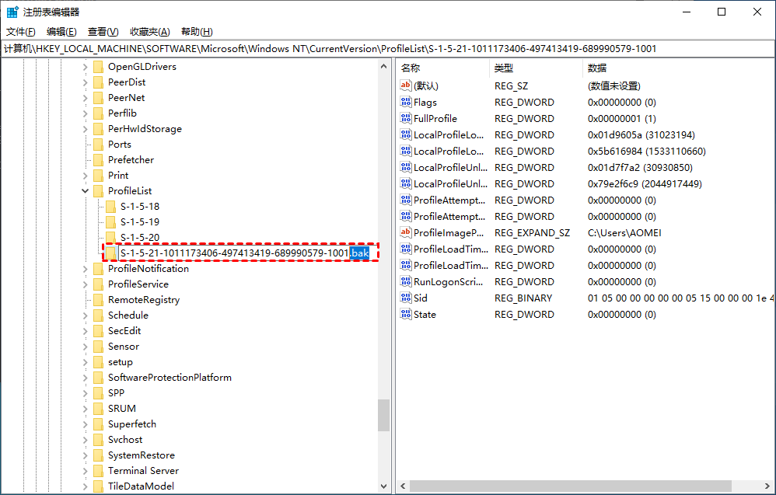The height and width of the screenshot is (495, 776).
Task: Click the SRUM folder icon
Action: (99, 409)
